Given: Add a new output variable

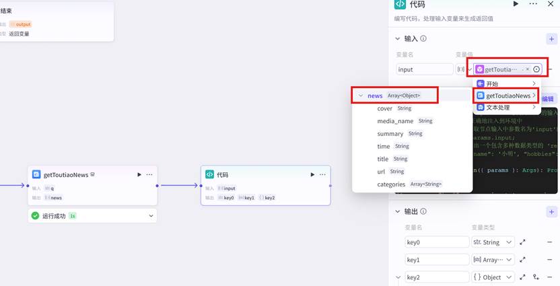Looking at the screenshot, I should point(551,212).
